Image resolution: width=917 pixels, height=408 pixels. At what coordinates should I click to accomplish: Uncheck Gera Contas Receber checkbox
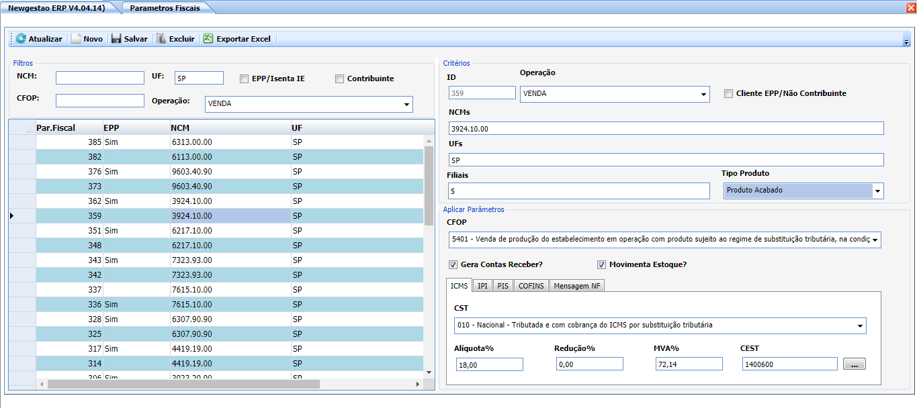coord(453,264)
